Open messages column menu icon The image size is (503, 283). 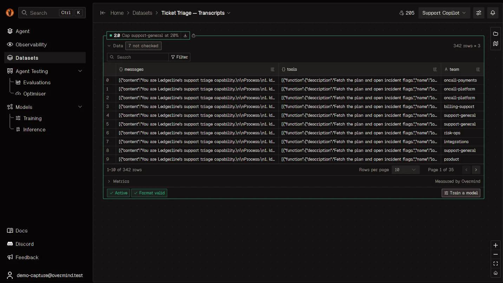coord(273,70)
